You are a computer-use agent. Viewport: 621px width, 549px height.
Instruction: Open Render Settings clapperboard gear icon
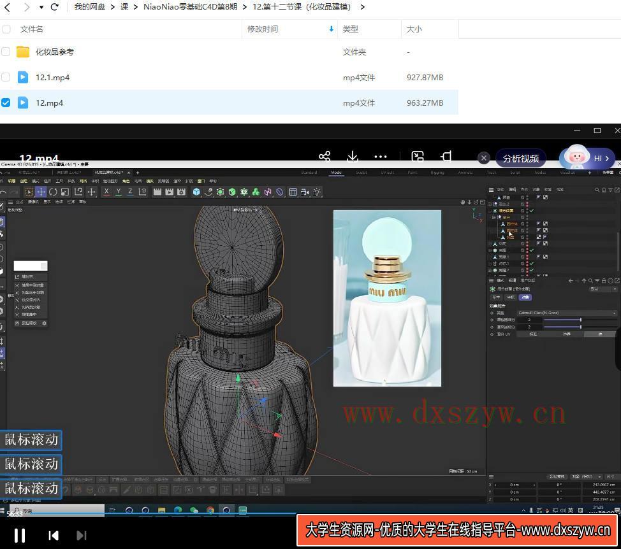coord(181,192)
